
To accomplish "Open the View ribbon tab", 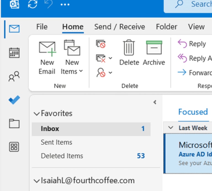I will 196,27.
